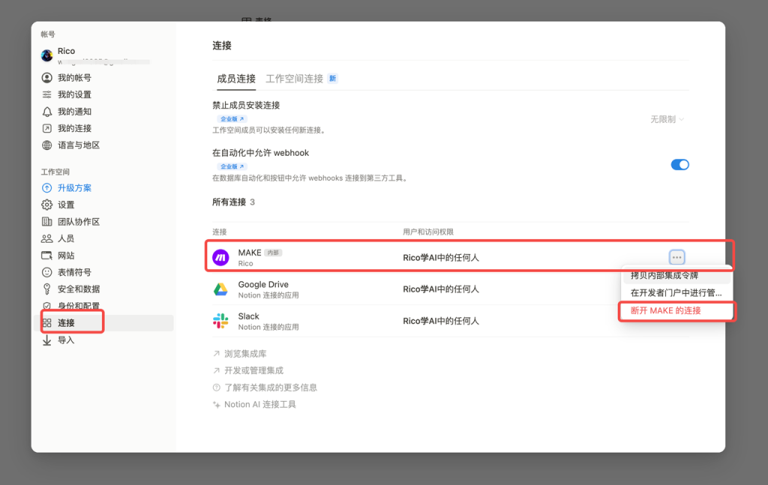Screen dimensions: 768x485
Task: Click Rico's profile avatar
Action: click(x=46, y=53)
